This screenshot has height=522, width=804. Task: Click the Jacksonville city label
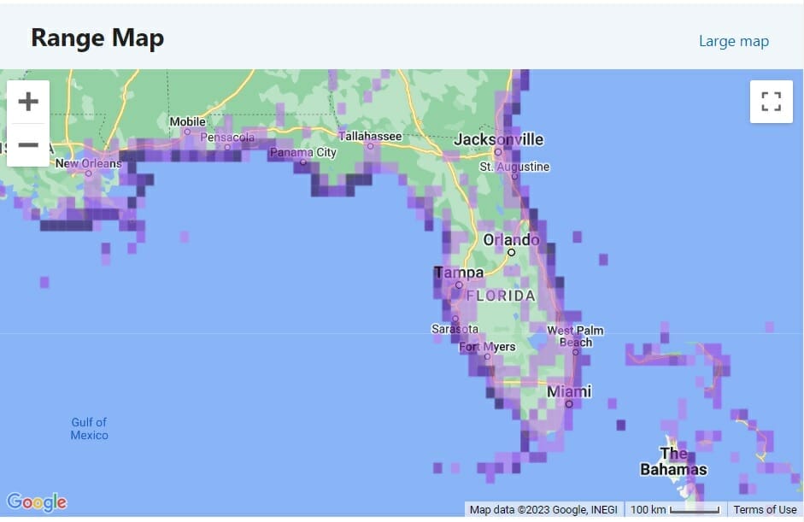tap(498, 139)
